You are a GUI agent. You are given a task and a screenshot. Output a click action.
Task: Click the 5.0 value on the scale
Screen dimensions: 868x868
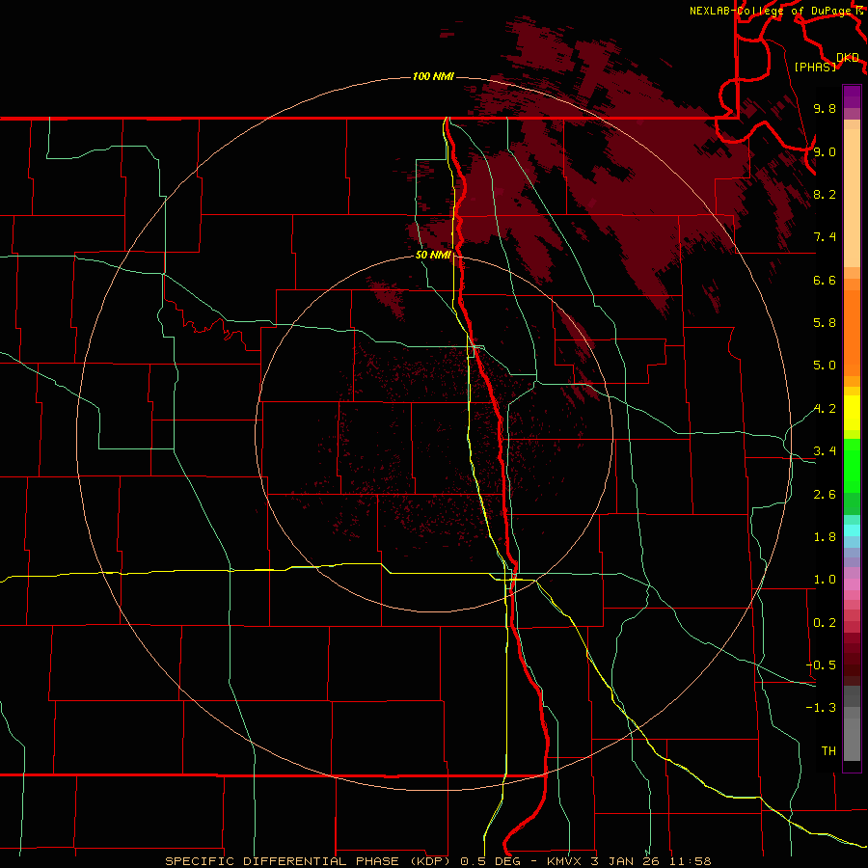coord(825,366)
